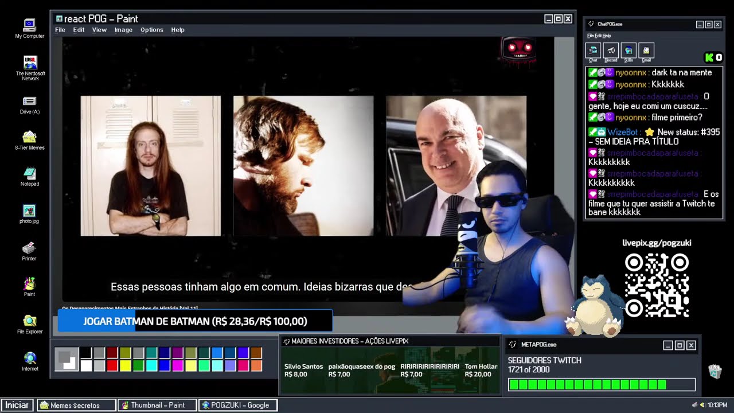Click the 'Silvio Santos R$ 8,00' investor entry
Screen dimensions: 734x413
coord(304,371)
